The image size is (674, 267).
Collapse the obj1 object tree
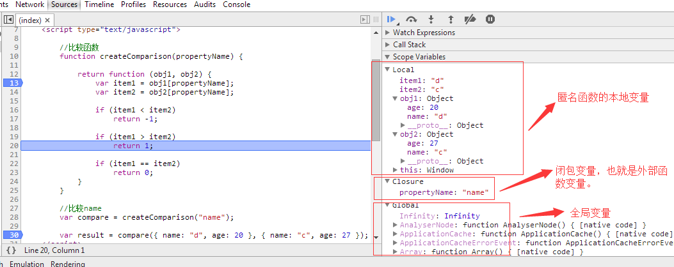tap(396, 99)
